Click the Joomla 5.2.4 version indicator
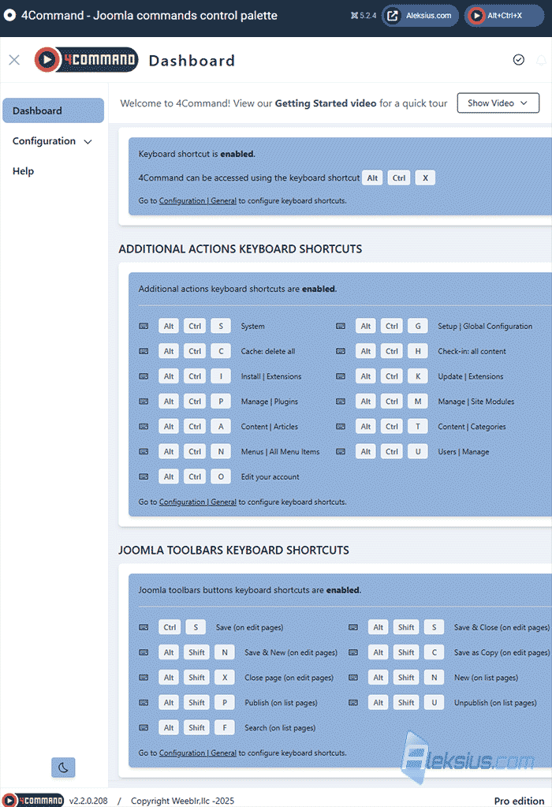This screenshot has width=552, height=807. (x=364, y=16)
